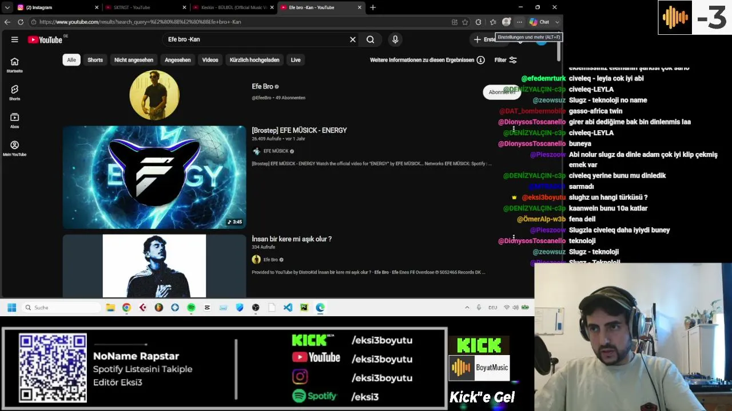Open Shorts in the YouTube sidebar
The image size is (732, 411).
pos(15,92)
